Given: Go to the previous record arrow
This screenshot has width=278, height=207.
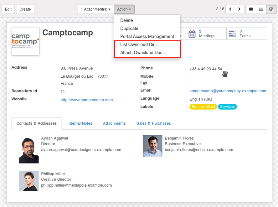Looking at the screenshot, I should 230,9.
